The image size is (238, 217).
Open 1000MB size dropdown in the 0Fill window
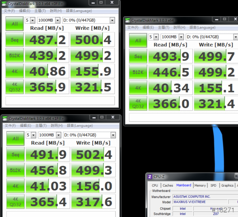(58, 20)
